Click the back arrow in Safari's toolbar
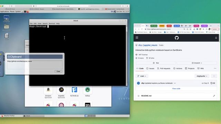Screen dimensions: 221x124 (x=6, y=6)
